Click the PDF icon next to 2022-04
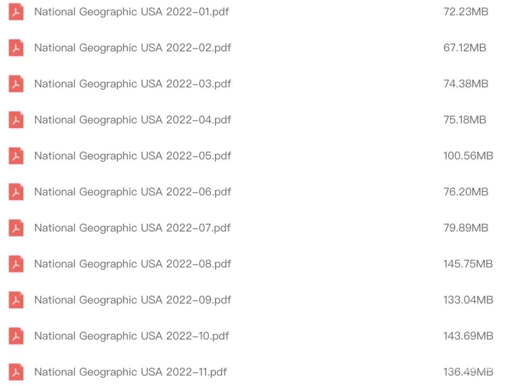The height and width of the screenshot is (386, 524). click(x=16, y=120)
